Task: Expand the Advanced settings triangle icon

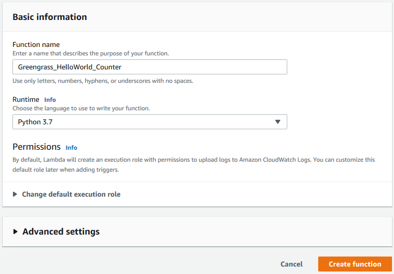Action: pos(15,232)
